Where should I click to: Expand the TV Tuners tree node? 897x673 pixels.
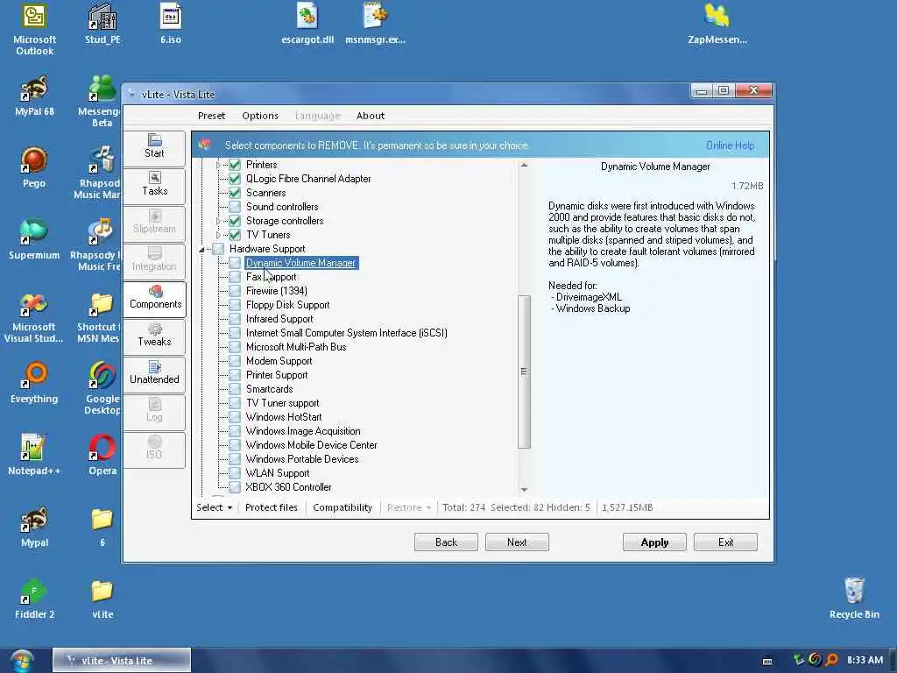click(218, 235)
